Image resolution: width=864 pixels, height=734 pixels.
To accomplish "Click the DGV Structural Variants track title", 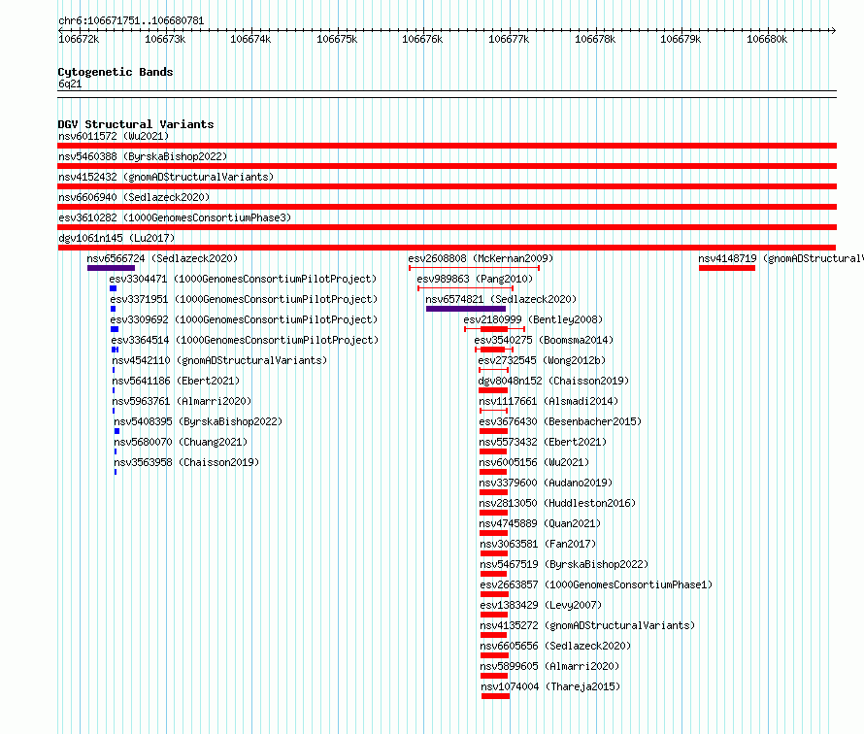I will click(x=136, y=124).
